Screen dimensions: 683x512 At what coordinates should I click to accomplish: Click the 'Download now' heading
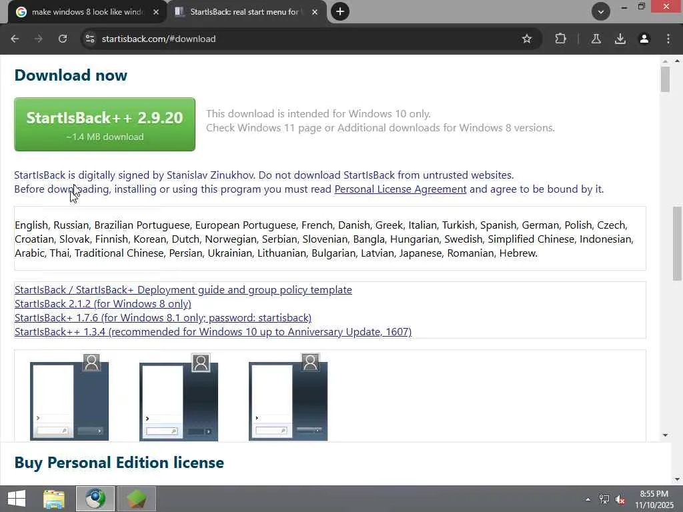click(71, 75)
